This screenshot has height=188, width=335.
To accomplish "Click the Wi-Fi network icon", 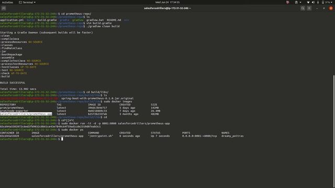I will coord(308,2).
